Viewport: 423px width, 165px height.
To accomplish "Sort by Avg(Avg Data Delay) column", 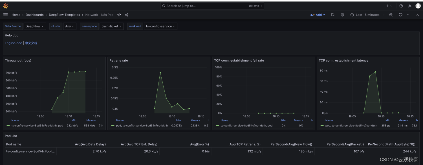I will 90,144.
